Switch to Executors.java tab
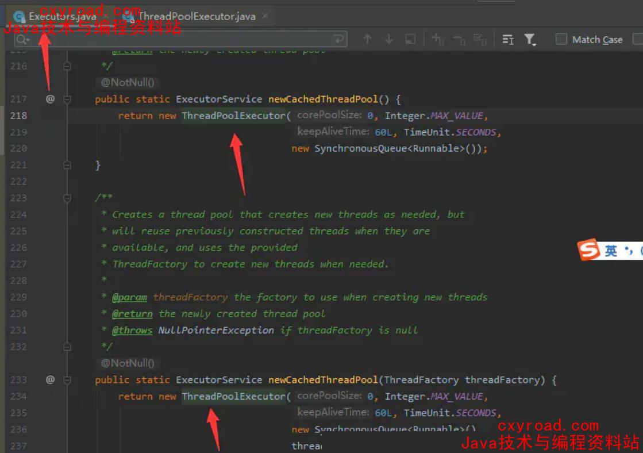This screenshot has height=453, width=643. pos(62,16)
